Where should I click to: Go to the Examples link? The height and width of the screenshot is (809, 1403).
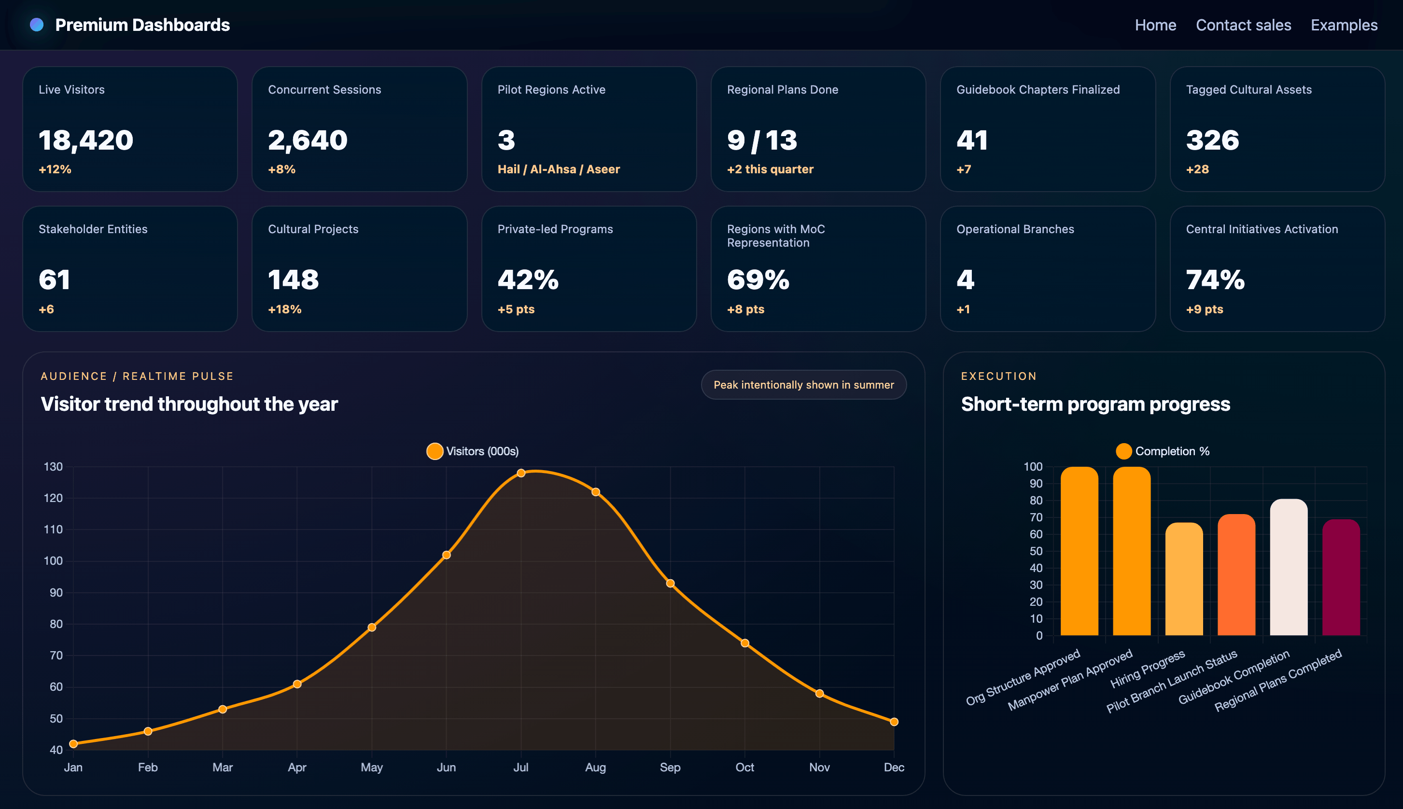[x=1344, y=25]
